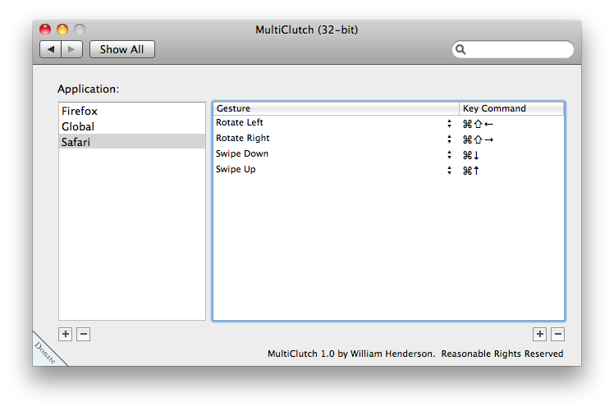Click the Gesture column header
614x411 pixels.
click(x=337, y=108)
